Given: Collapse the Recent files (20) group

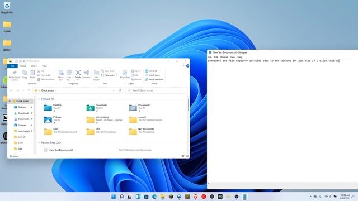Looking at the screenshot, I should tap(39, 143).
